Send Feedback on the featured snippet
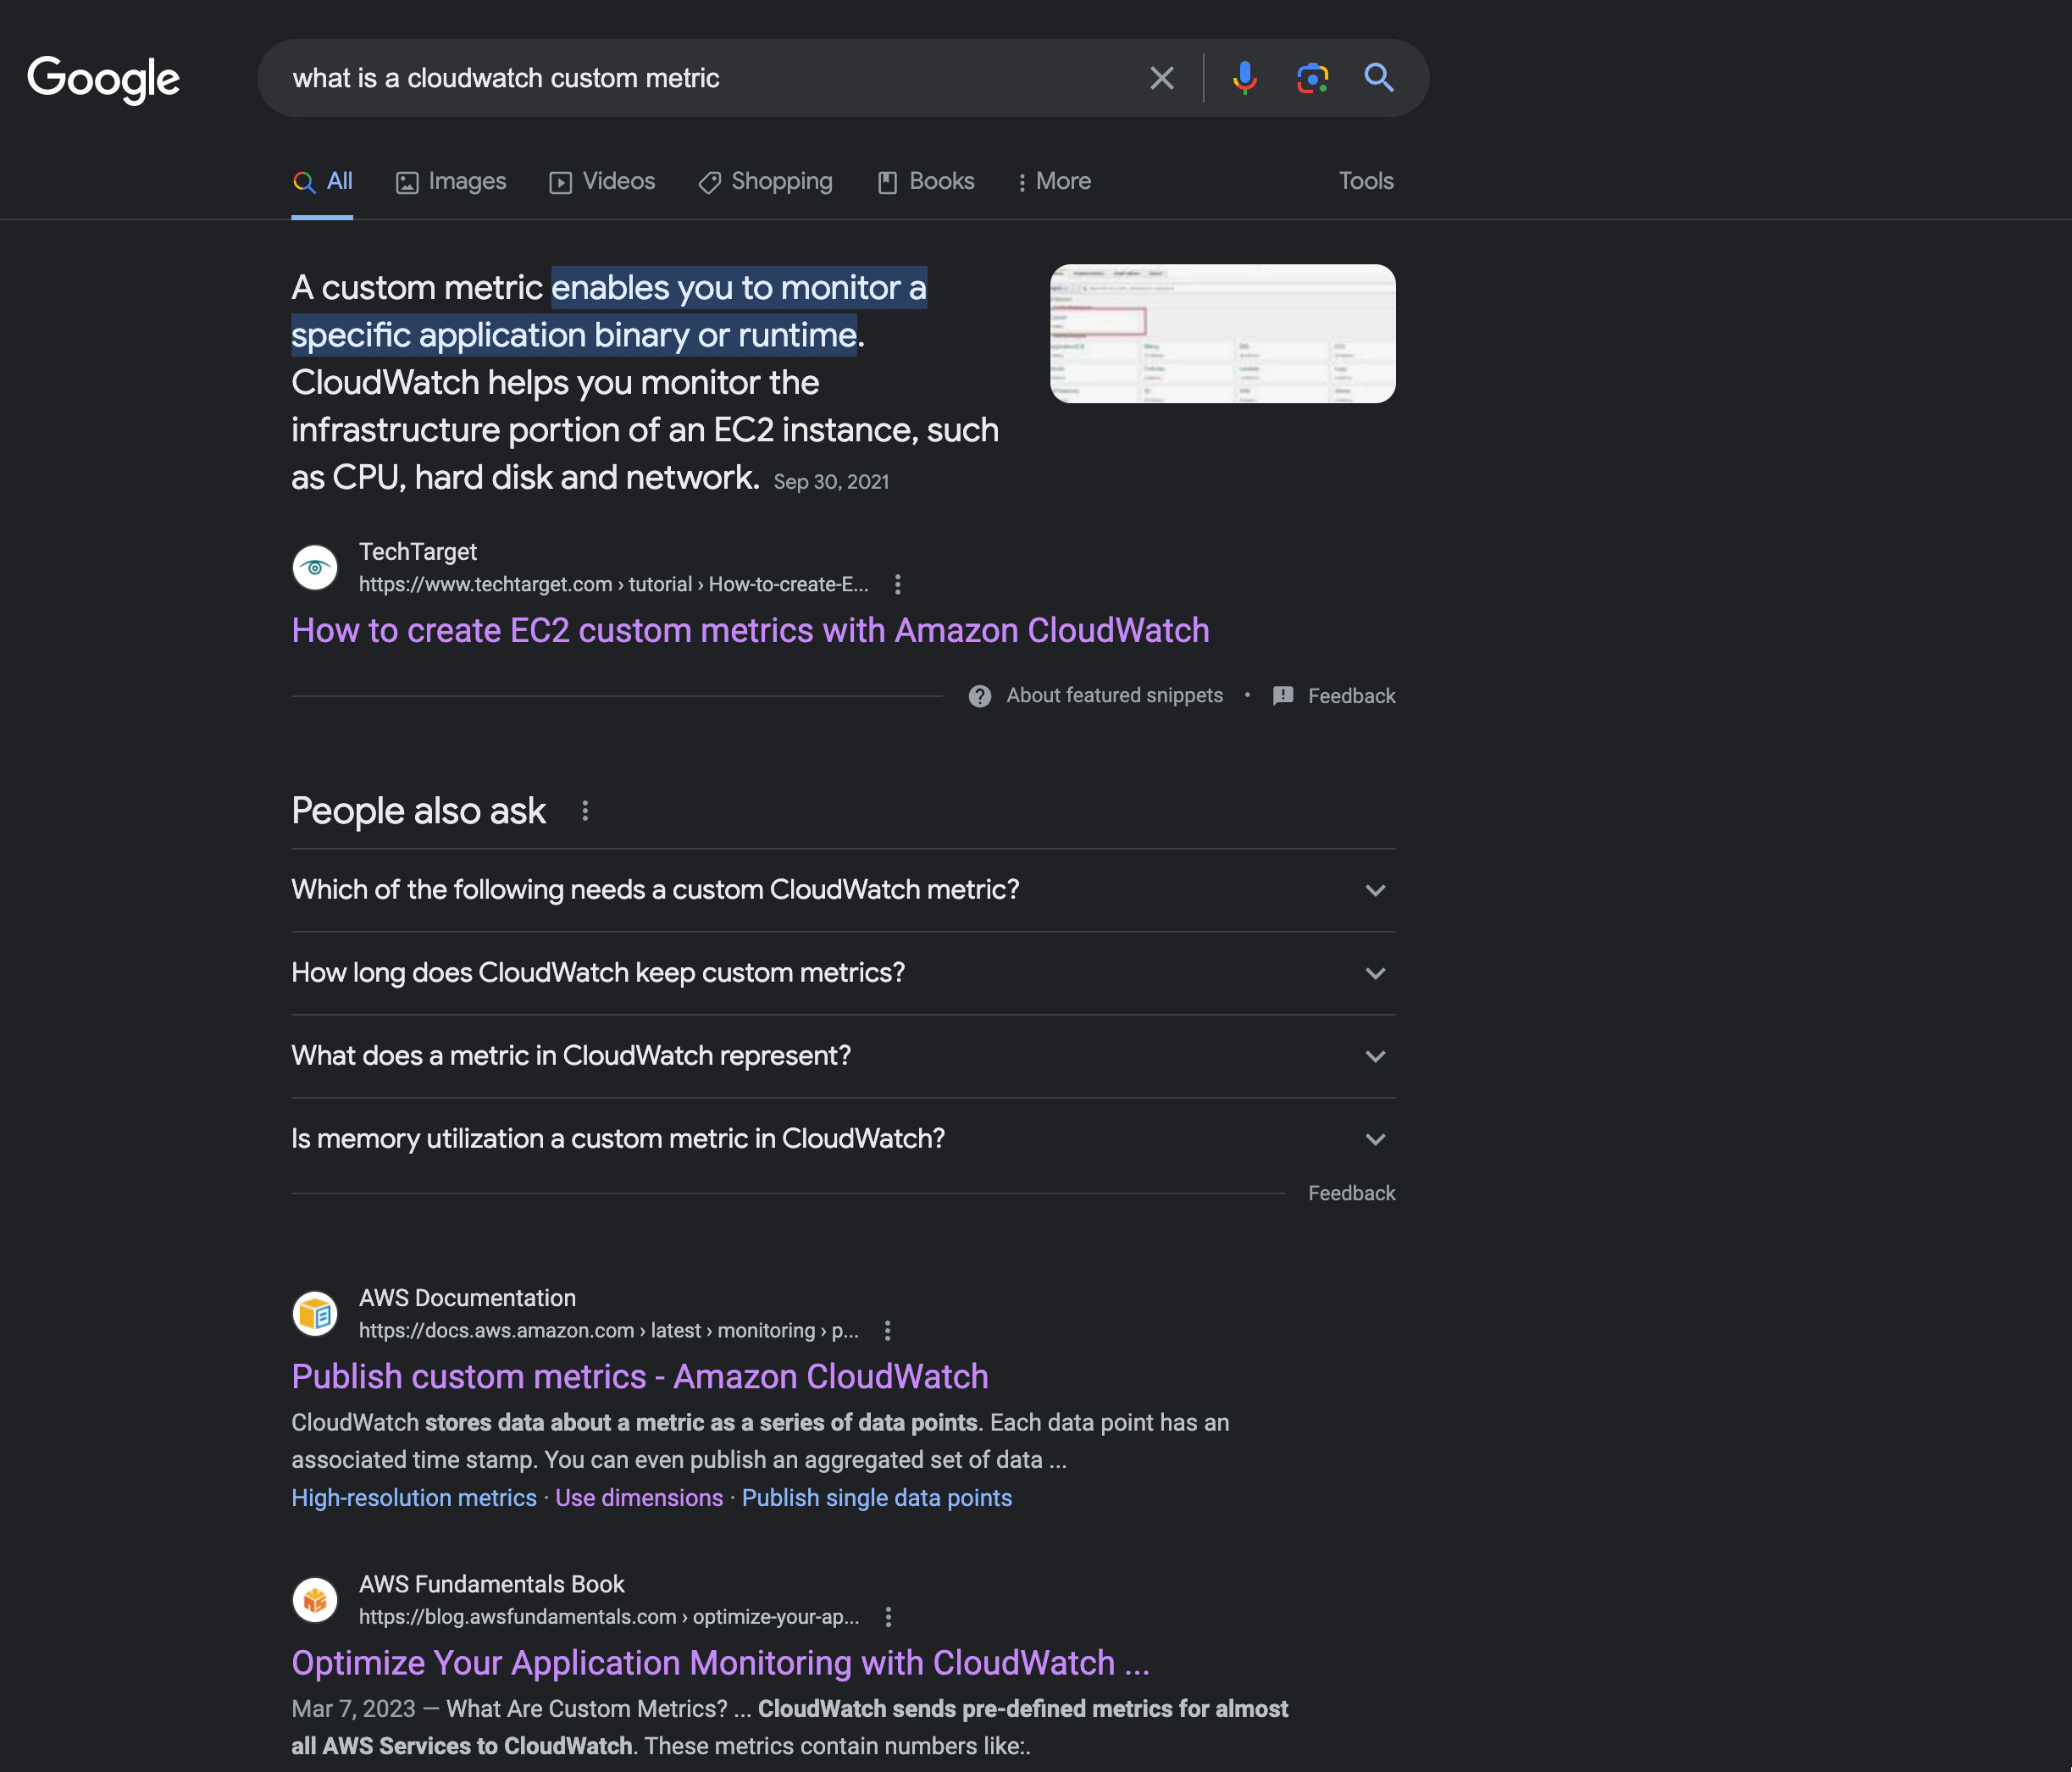The height and width of the screenshot is (1772, 2072). coord(1351,696)
